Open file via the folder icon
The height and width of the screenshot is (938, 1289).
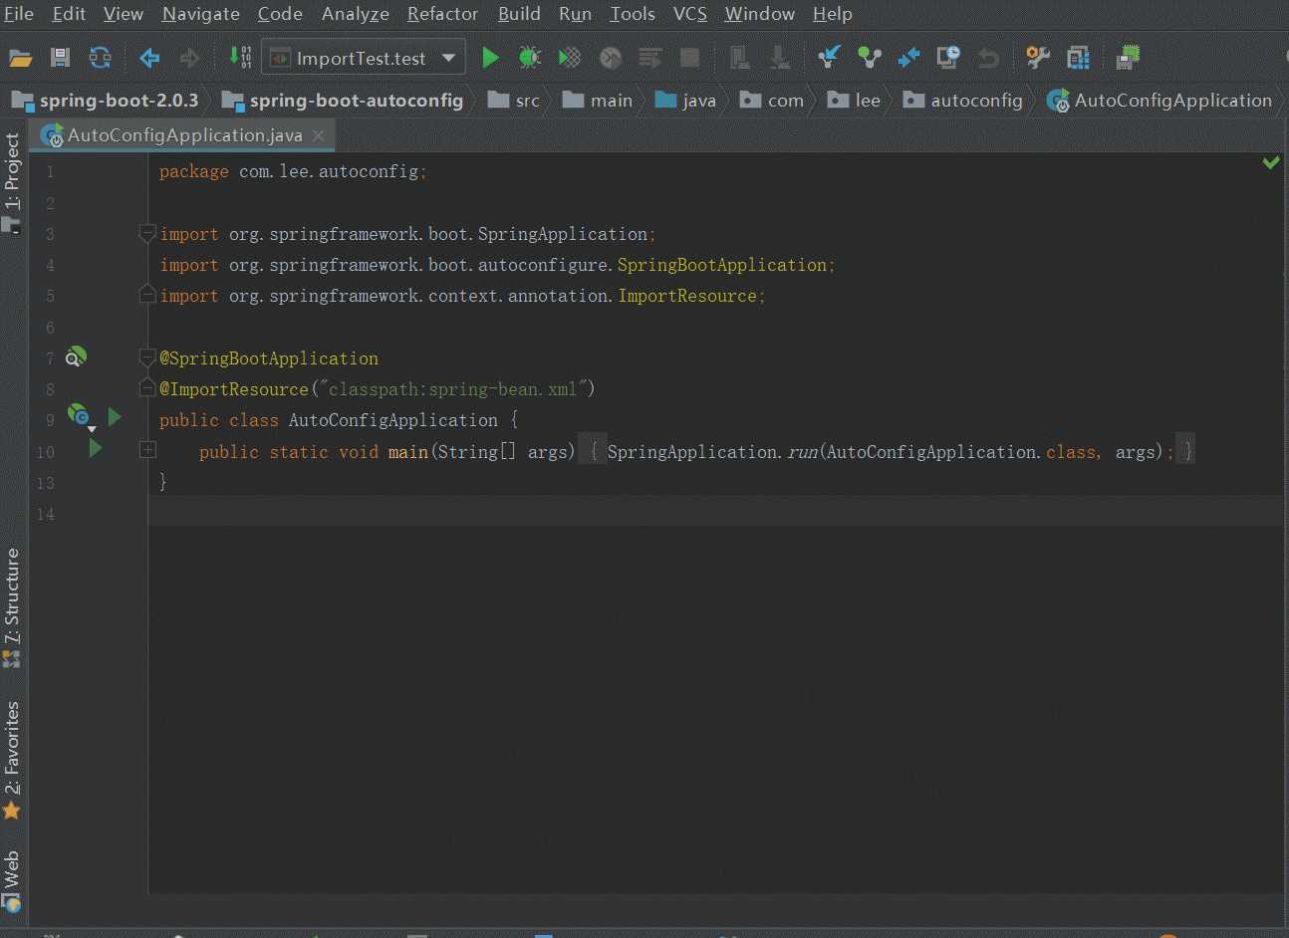(x=21, y=58)
